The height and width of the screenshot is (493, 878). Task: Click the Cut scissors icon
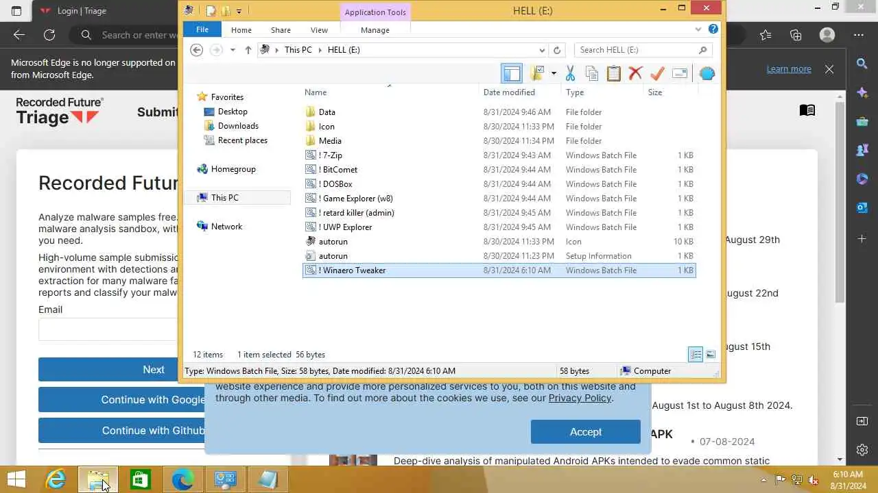pos(569,73)
